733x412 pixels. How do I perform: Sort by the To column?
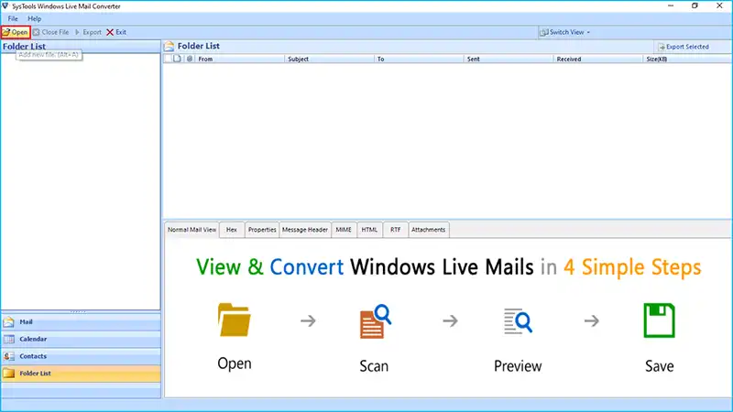pos(419,59)
